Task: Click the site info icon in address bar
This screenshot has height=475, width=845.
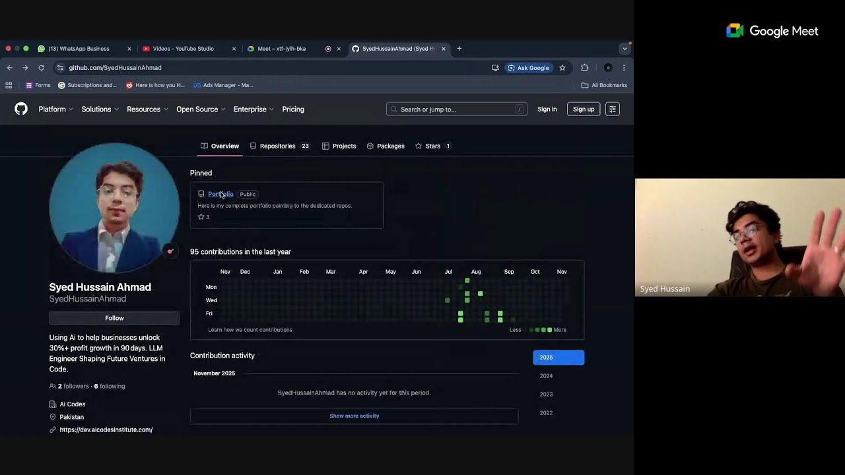Action: tap(60, 67)
